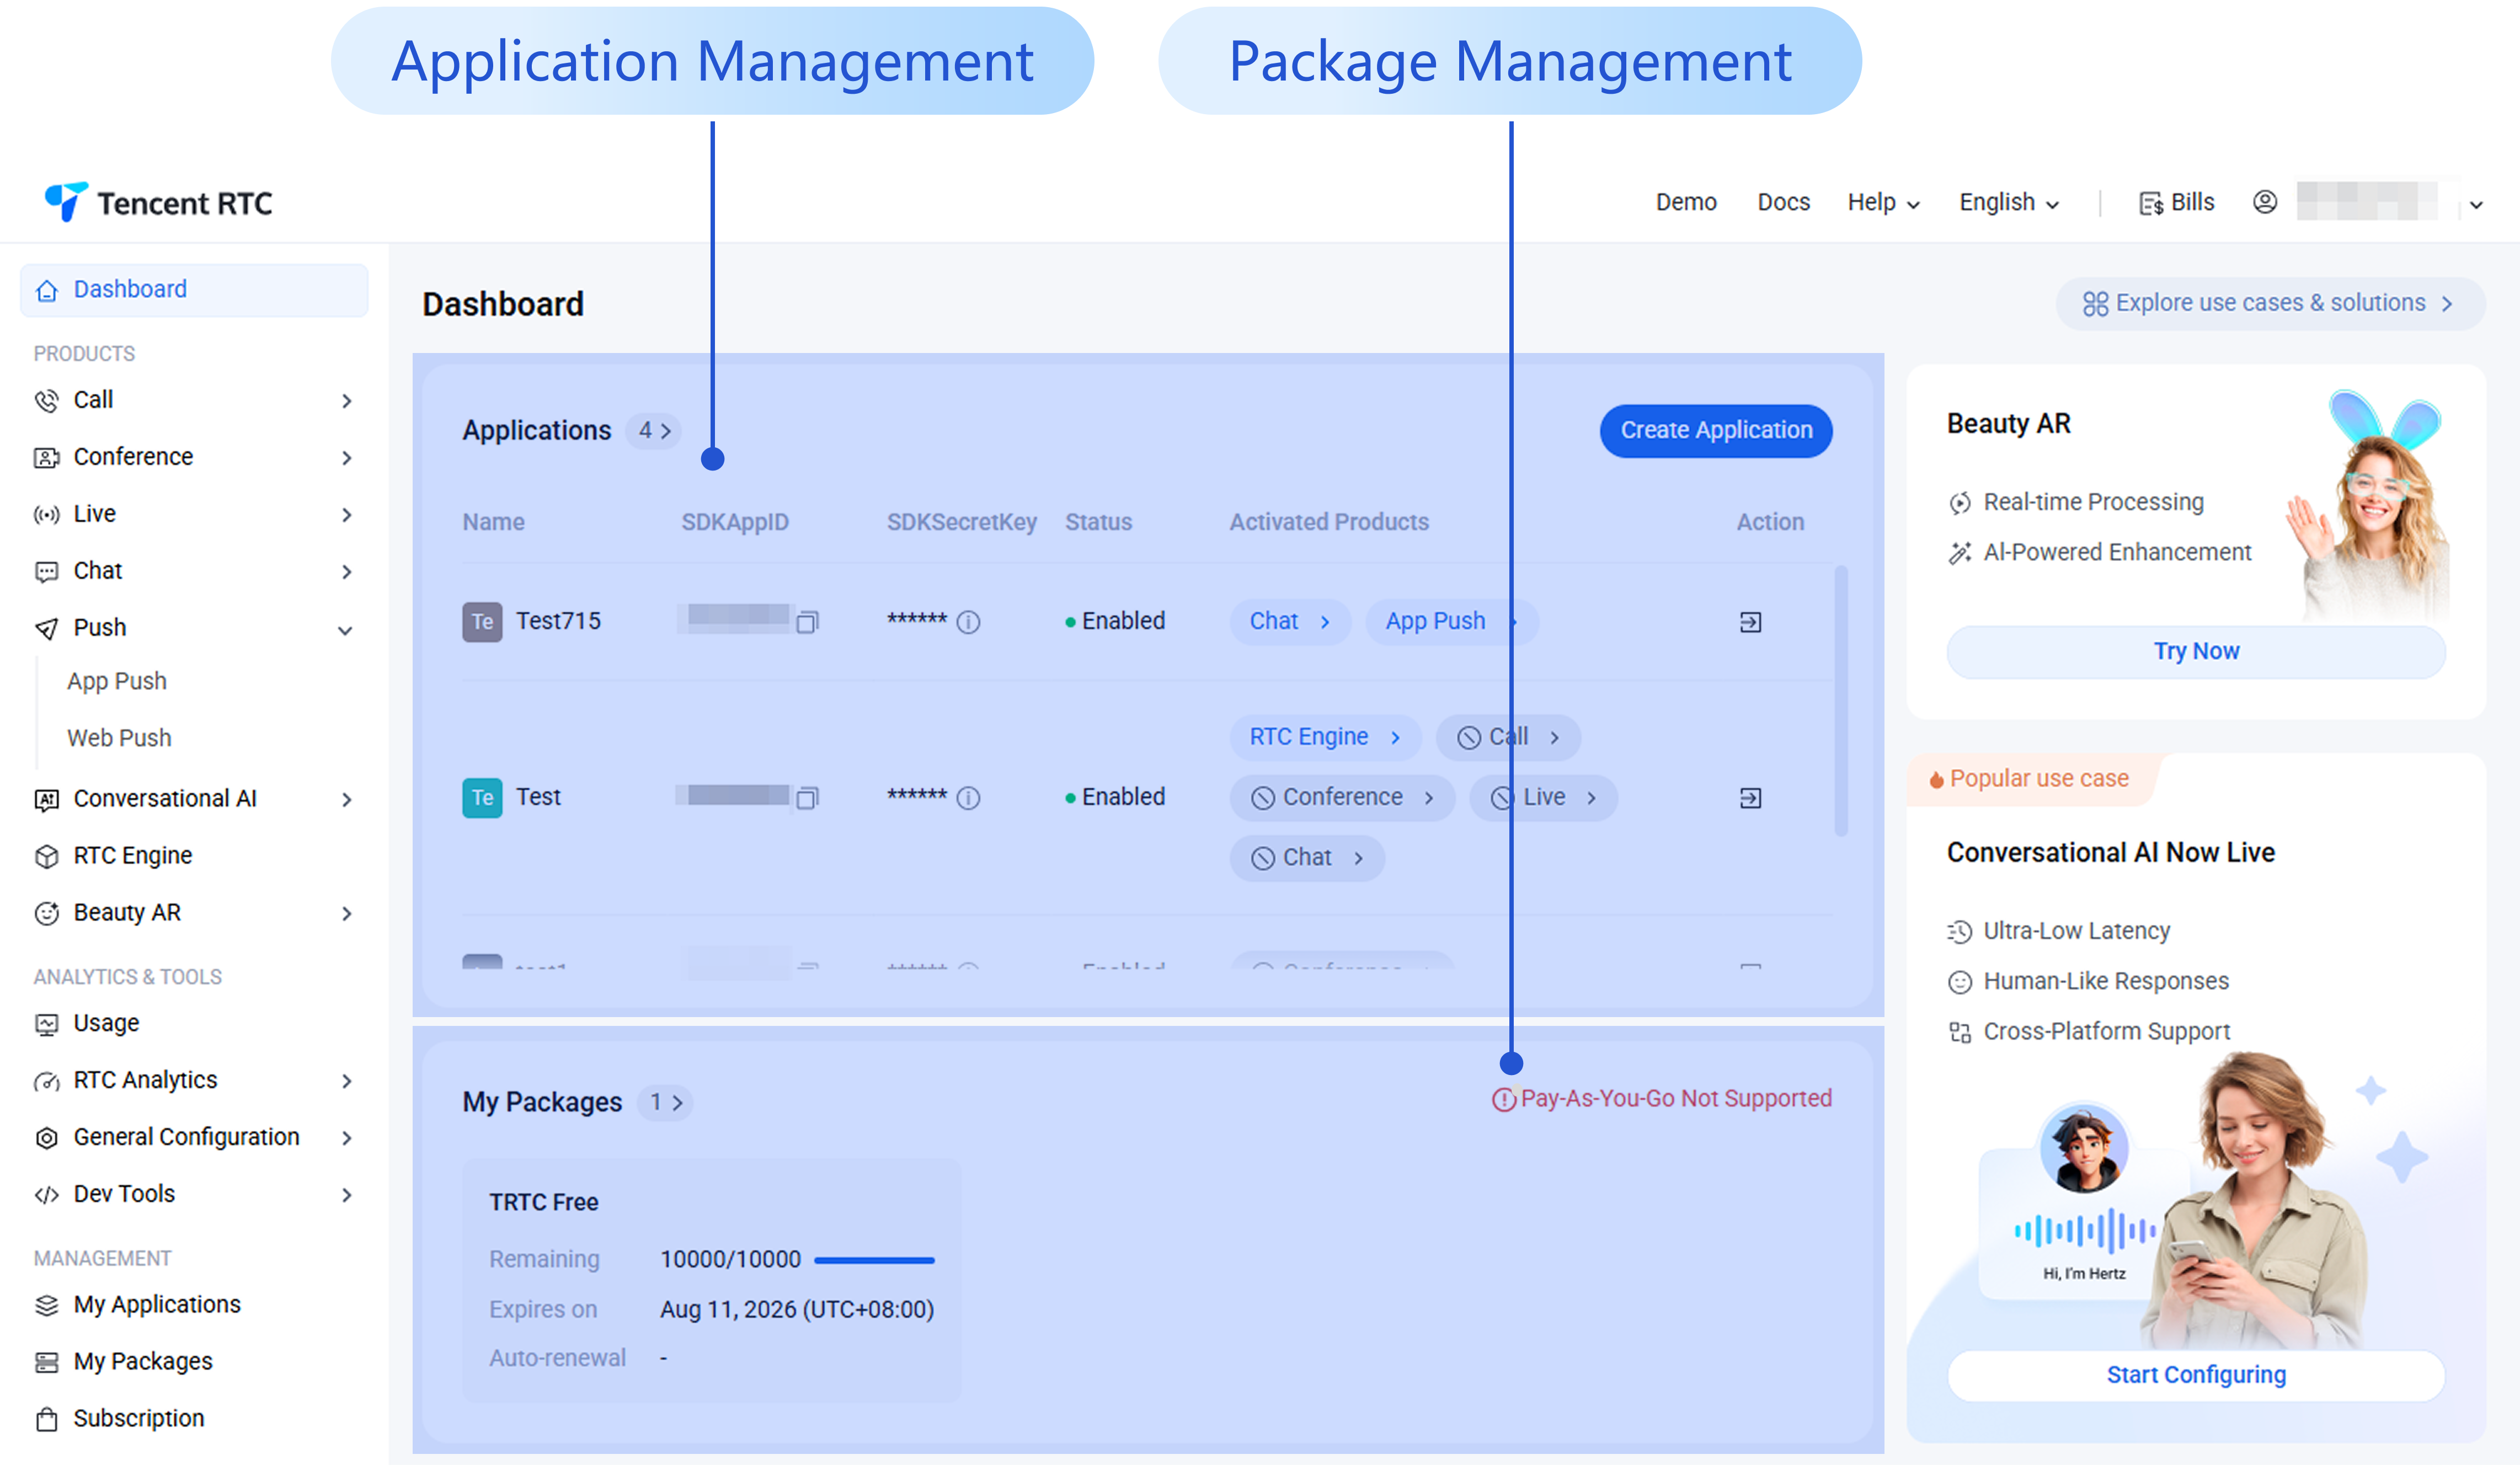The image size is (2520, 1476).
Task: Click the General Configuration gear icon
Action: [x=47, y=1139]
